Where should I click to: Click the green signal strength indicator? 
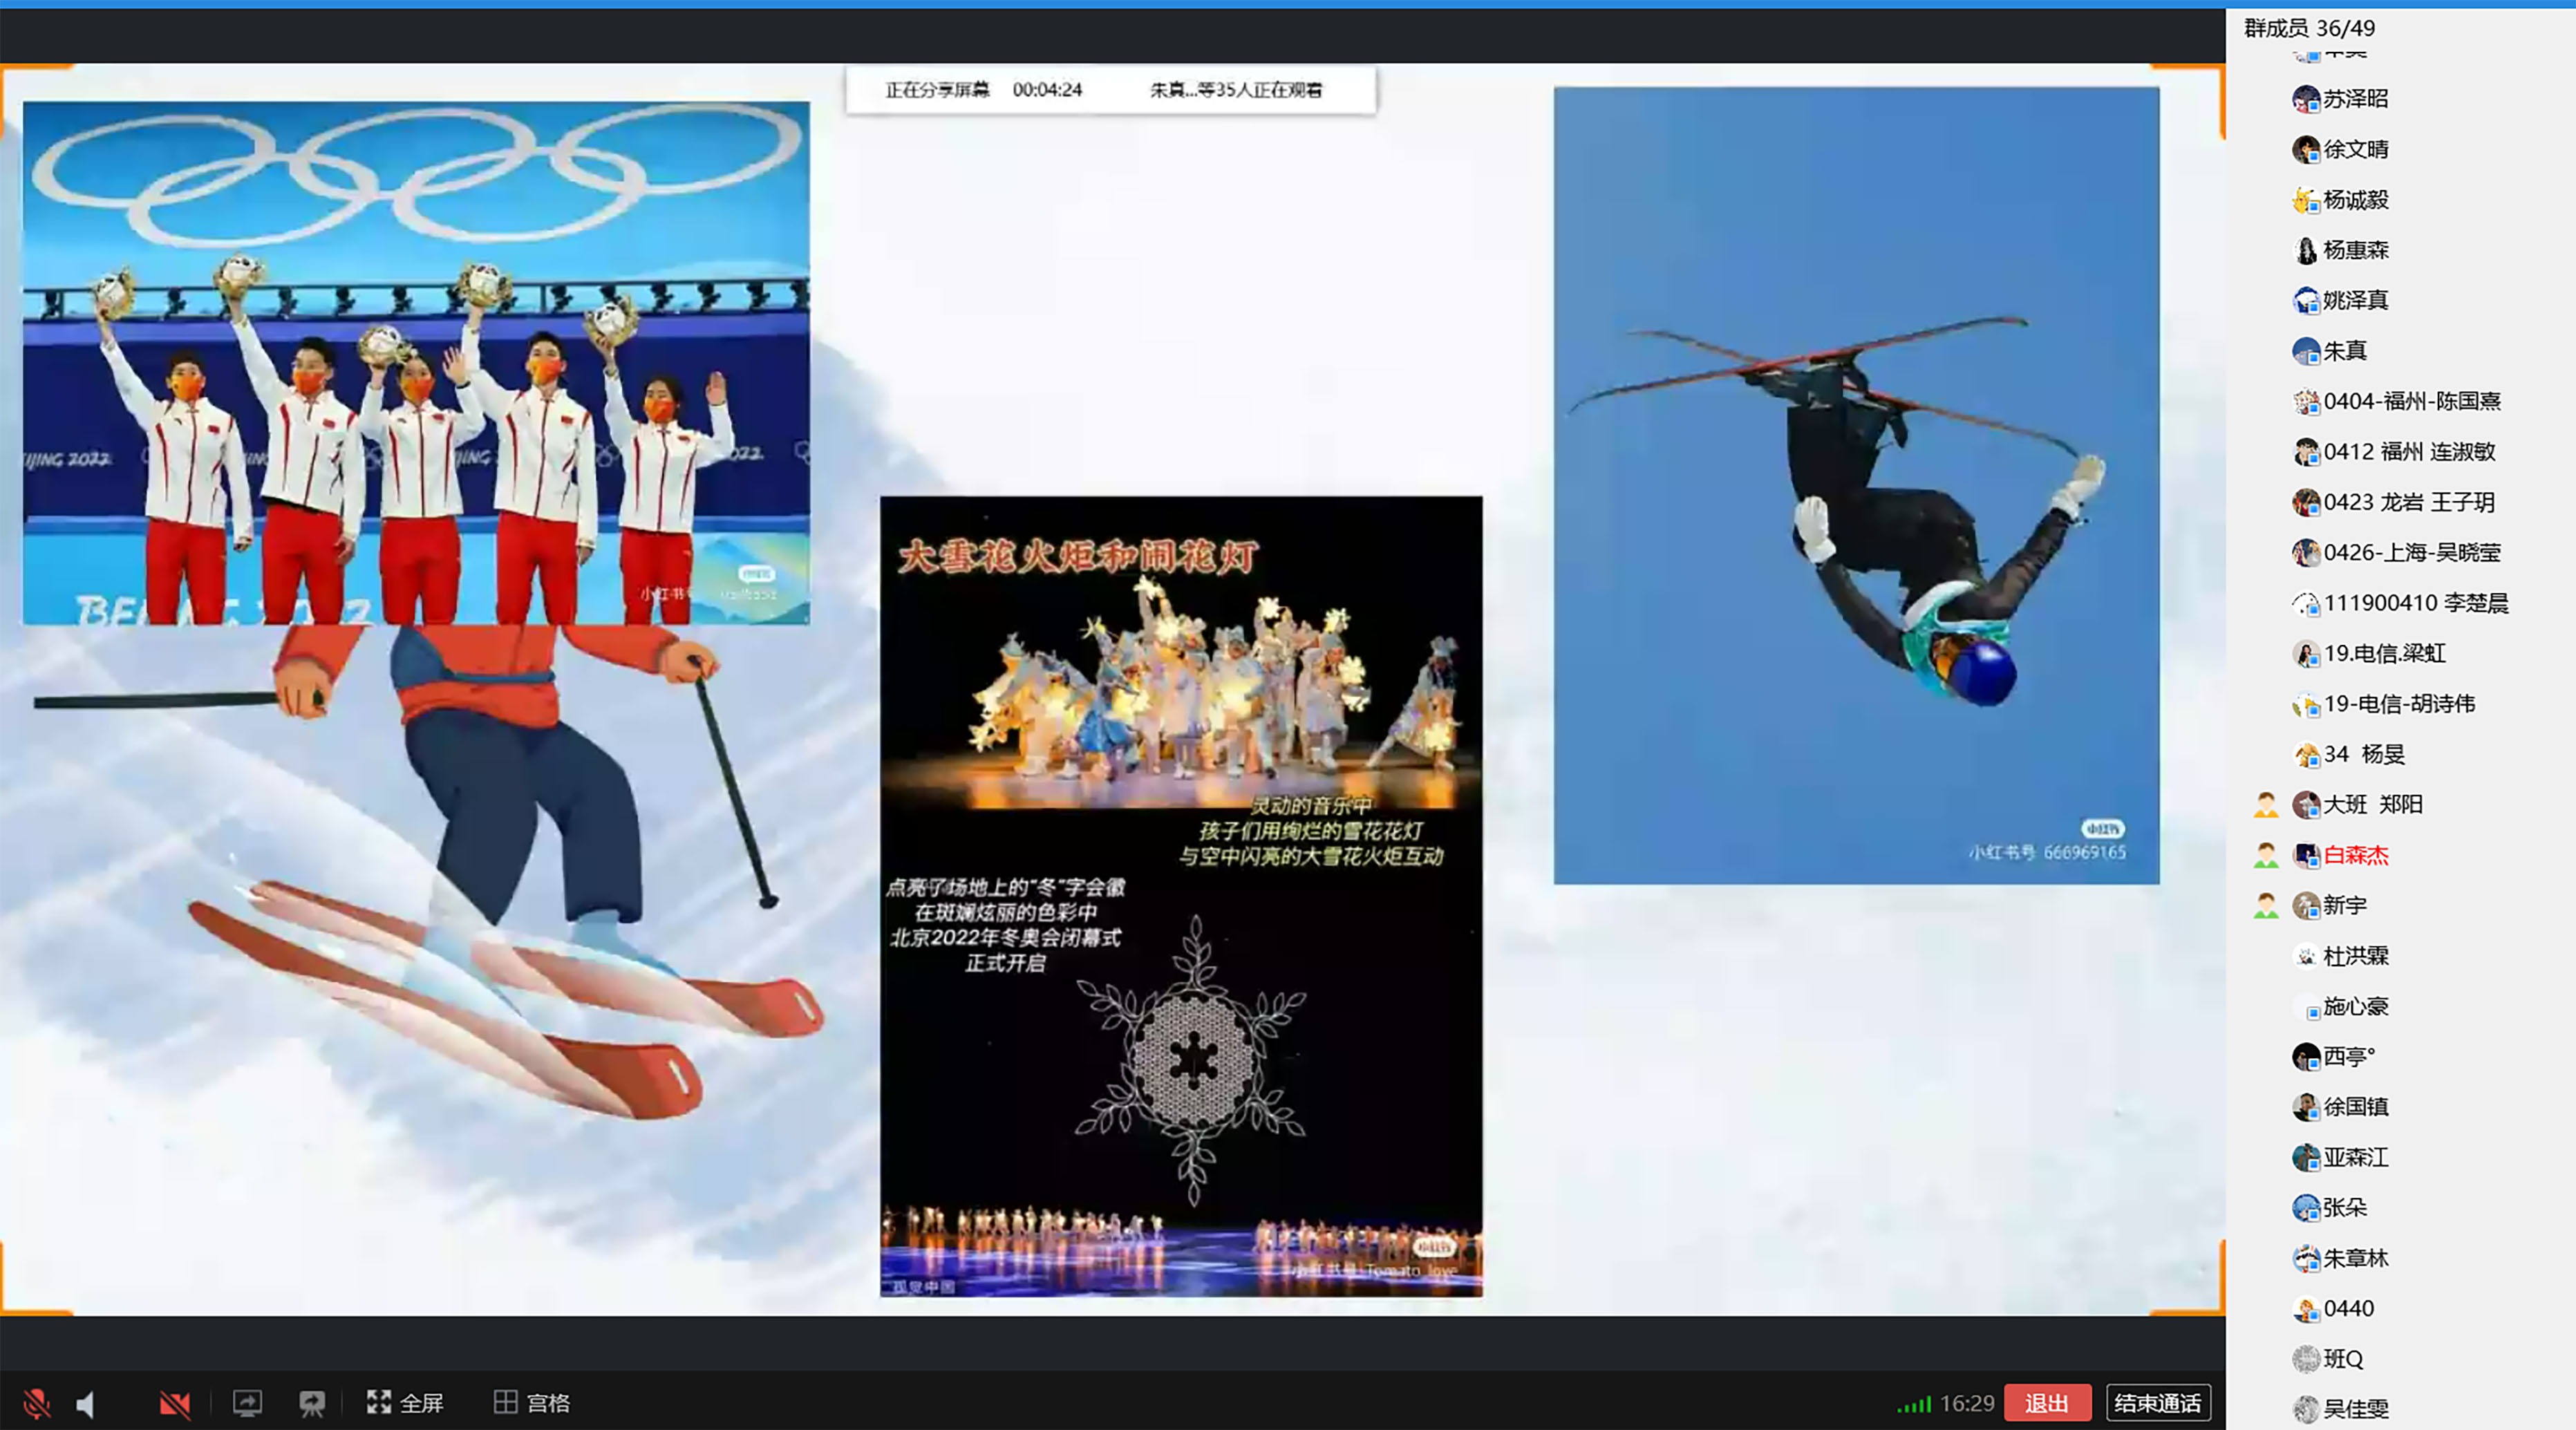click(1914, 1405)
